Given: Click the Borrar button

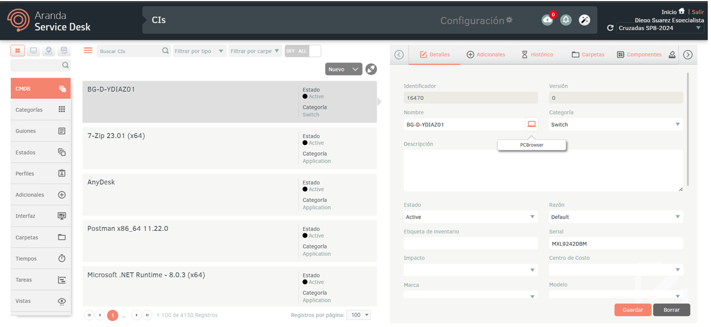Looking at the screenshot, I should [x=672, y=310].
